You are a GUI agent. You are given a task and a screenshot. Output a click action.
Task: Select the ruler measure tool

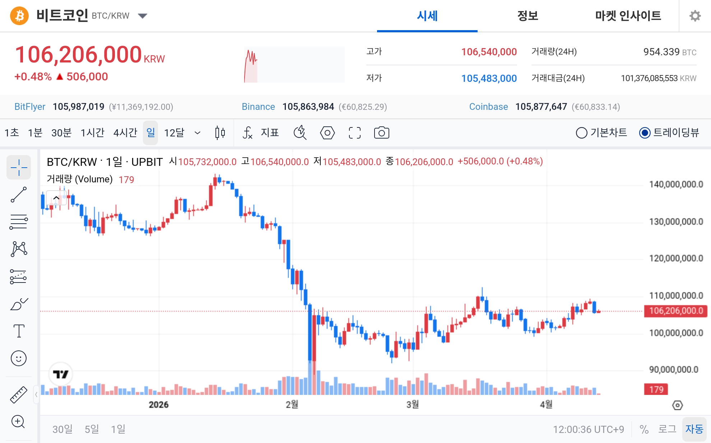(x=19, y=393)
